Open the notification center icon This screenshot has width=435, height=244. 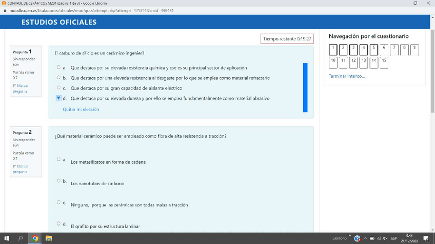[x=426, y=238]
